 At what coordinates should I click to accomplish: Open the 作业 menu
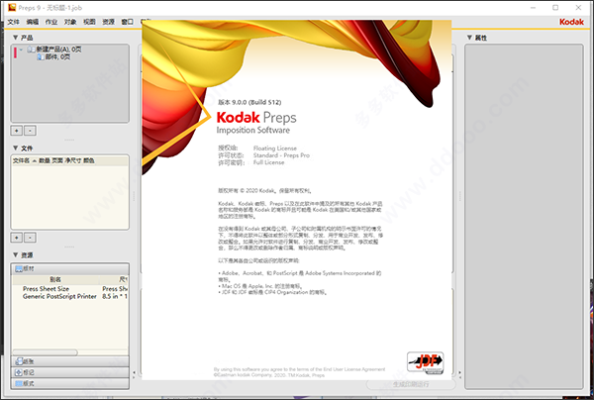point(51,22)
